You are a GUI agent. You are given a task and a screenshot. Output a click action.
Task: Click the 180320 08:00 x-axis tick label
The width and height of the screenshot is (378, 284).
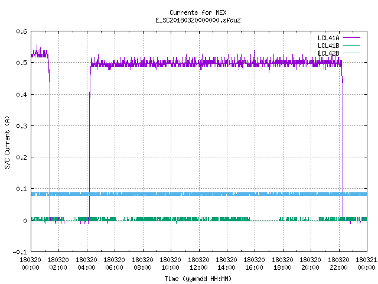[x=142, y=264]
